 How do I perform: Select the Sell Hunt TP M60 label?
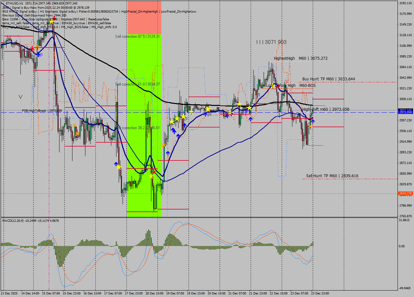[332, 176]
